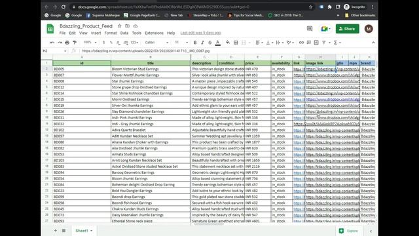Rename the Bdazzling_Product_Feed title

[86, 26]
